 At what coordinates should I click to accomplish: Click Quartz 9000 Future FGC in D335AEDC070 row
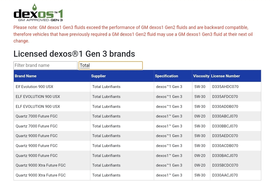tap(37, 136)
